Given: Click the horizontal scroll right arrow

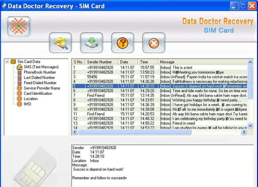Looking at the screenshot, I should point(244,132).
